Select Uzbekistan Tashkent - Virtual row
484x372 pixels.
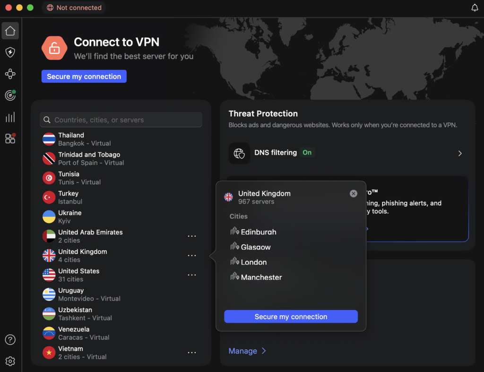click(x=121, y=314)
